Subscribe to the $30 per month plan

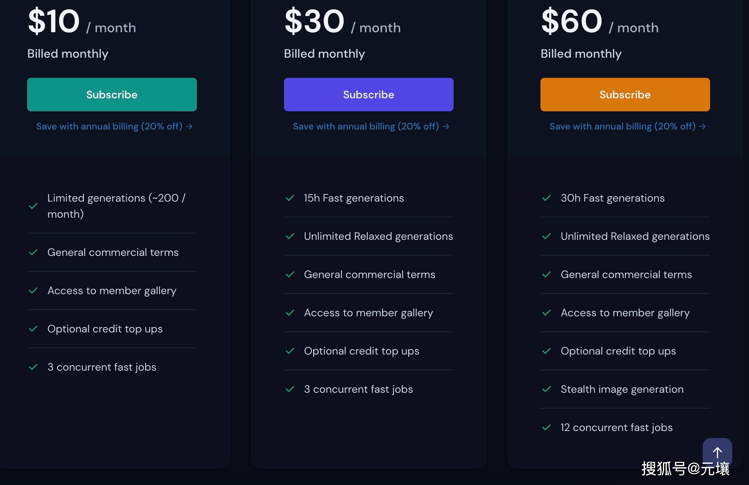tap(368, 95)
